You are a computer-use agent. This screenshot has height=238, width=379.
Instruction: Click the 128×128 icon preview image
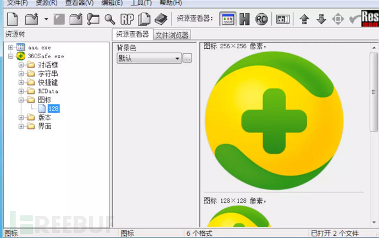click(239, 217)
